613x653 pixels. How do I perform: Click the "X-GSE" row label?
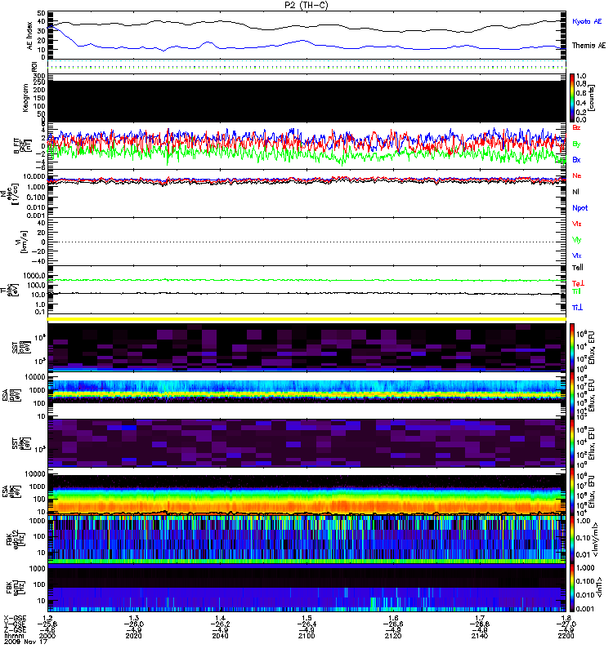click(15, 618)
